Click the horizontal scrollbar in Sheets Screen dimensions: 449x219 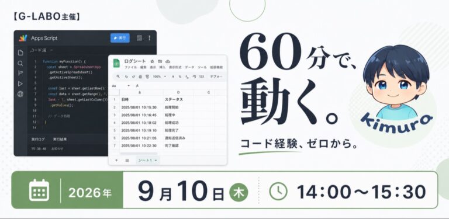point(139,154)
